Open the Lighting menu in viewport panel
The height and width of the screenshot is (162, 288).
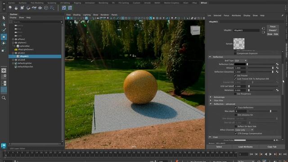(x=87, y=15)
